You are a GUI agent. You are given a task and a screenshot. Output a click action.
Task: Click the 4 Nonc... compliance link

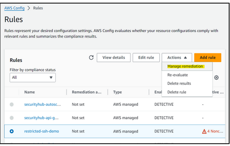tap(215, 131)
